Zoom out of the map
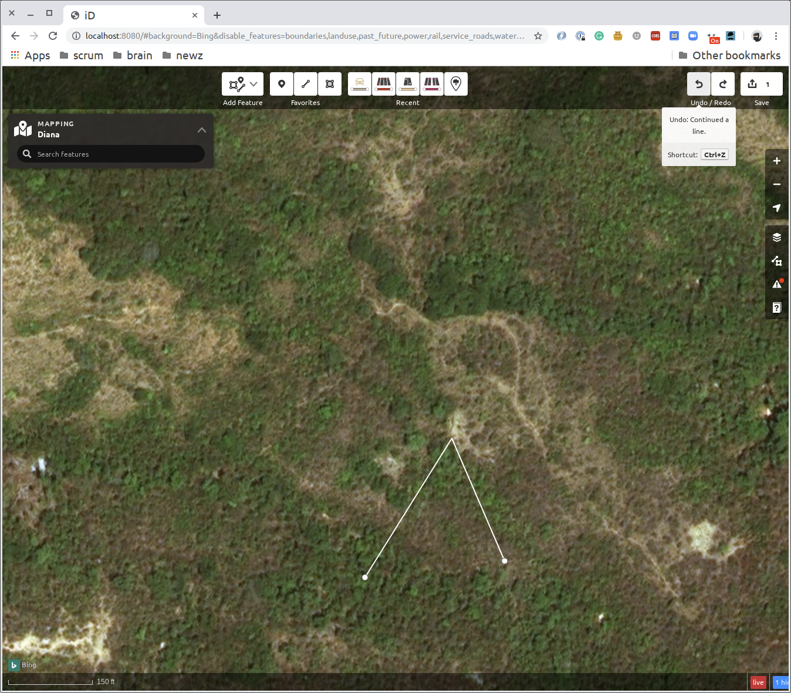 (x=777, y=184)
